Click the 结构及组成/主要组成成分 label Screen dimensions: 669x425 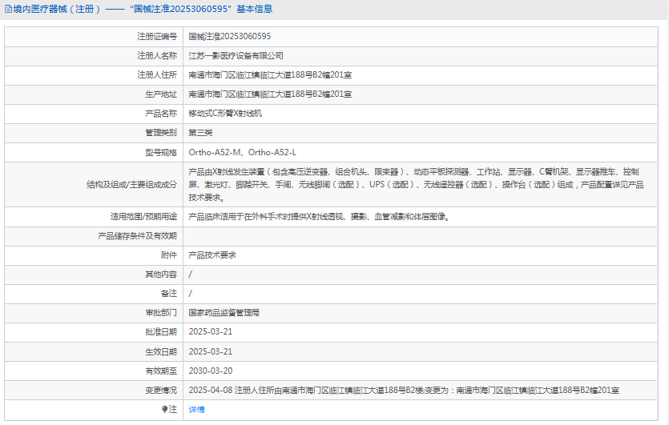131,185
